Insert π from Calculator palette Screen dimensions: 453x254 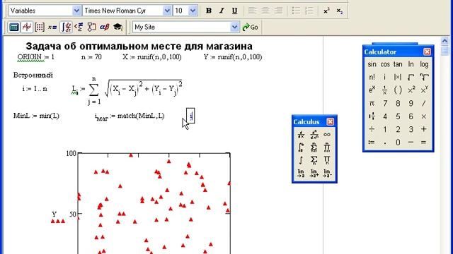tap(372, 103)
